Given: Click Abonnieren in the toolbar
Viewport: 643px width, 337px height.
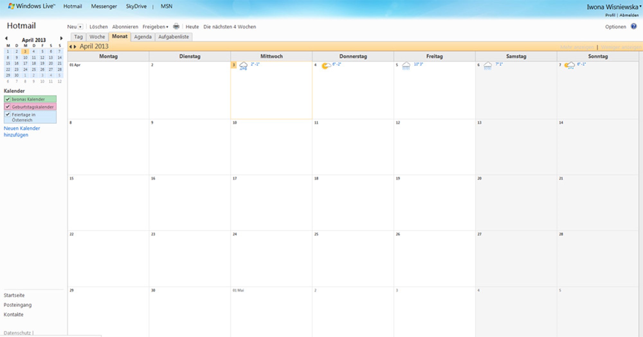Looking at the screenshot, I should (x=125, y=27).
